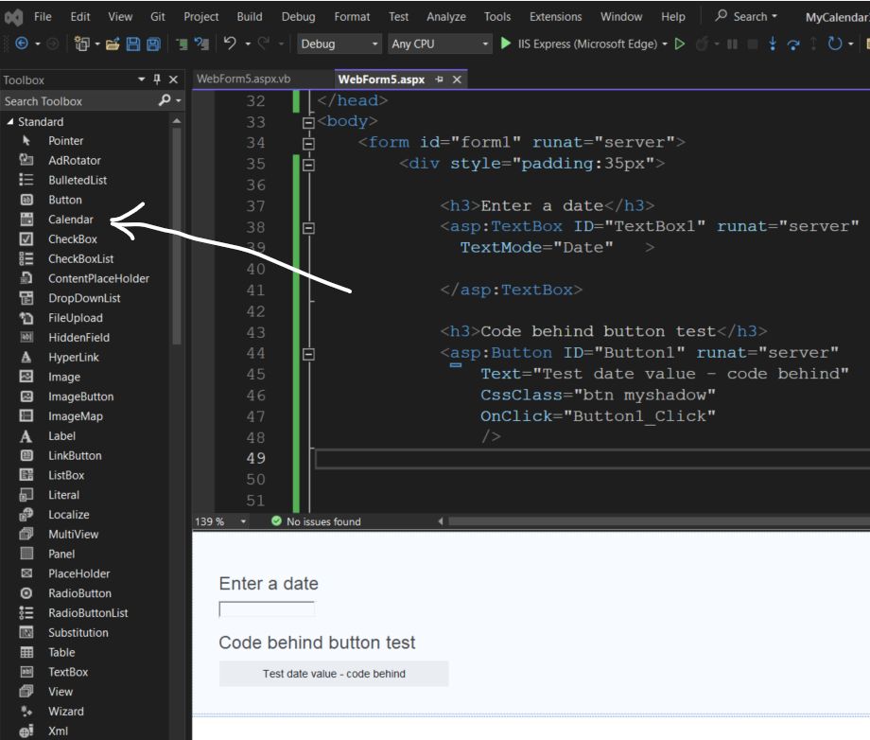
Task: Click the editor horizontal scrollbar
Action: coord(659,521)
